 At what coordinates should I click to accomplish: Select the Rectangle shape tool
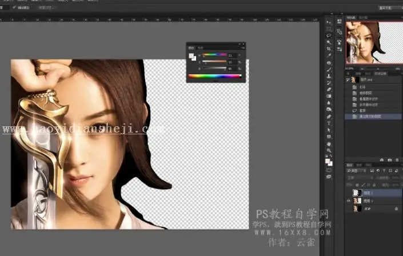329,137
